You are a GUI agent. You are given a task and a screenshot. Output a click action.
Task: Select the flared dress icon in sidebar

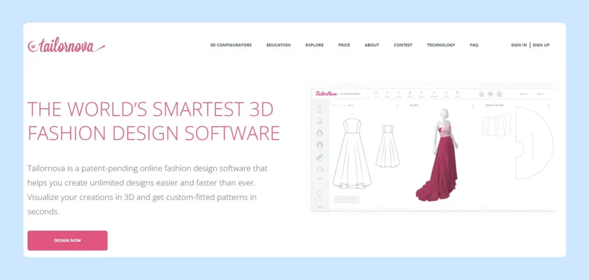click(320, 121)
